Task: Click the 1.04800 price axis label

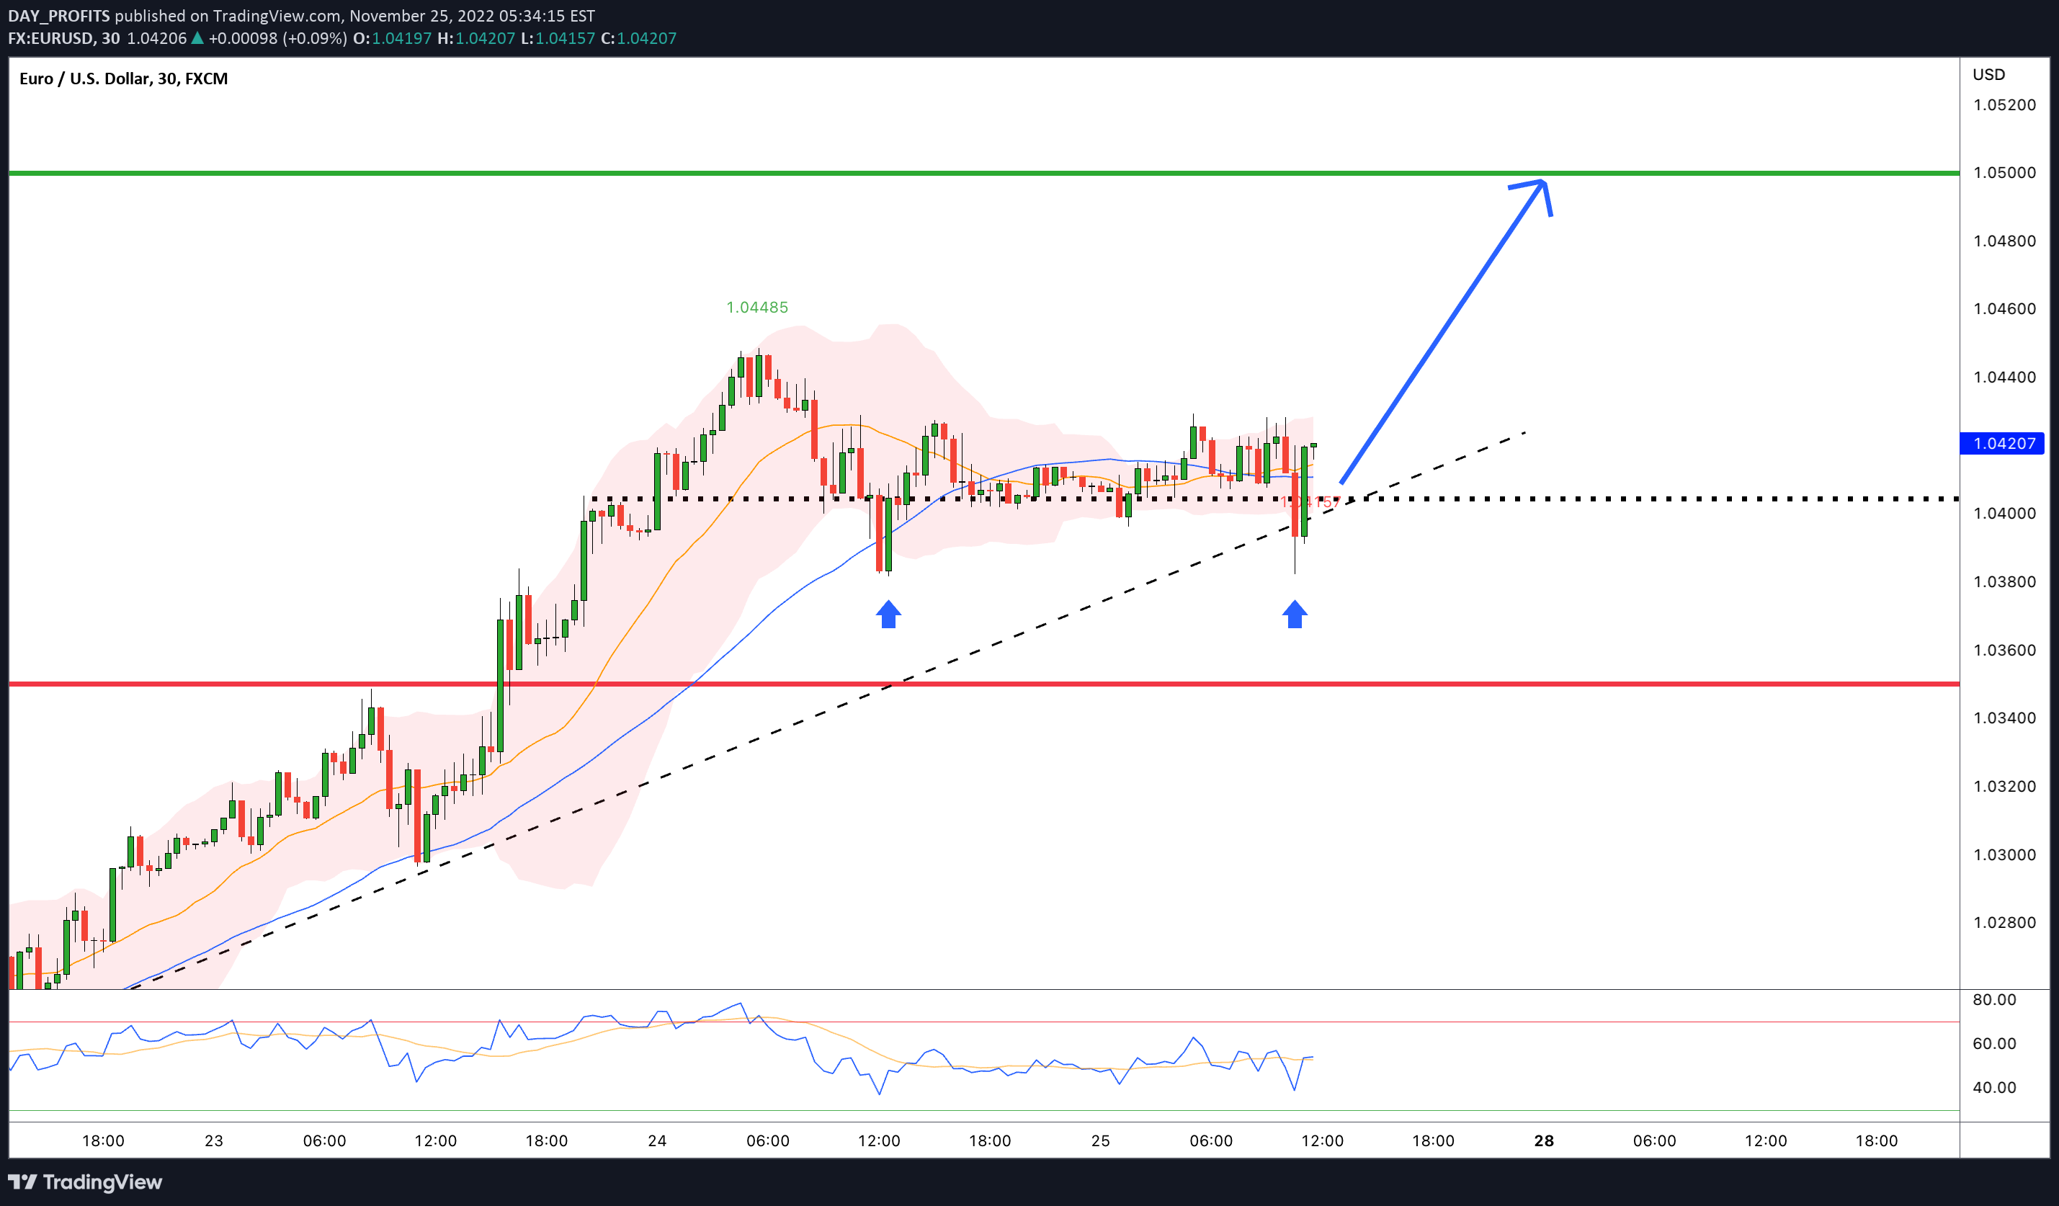Action: coord(2004,241)
